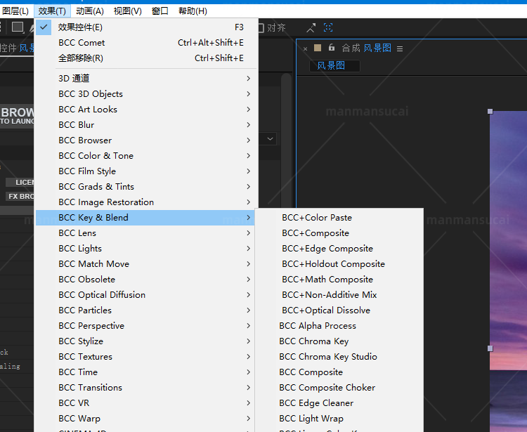This screenshot has height=432, width=527.
Task: Open the 窗口 menu
Action: pyautogui.click(x=160, y=11)
